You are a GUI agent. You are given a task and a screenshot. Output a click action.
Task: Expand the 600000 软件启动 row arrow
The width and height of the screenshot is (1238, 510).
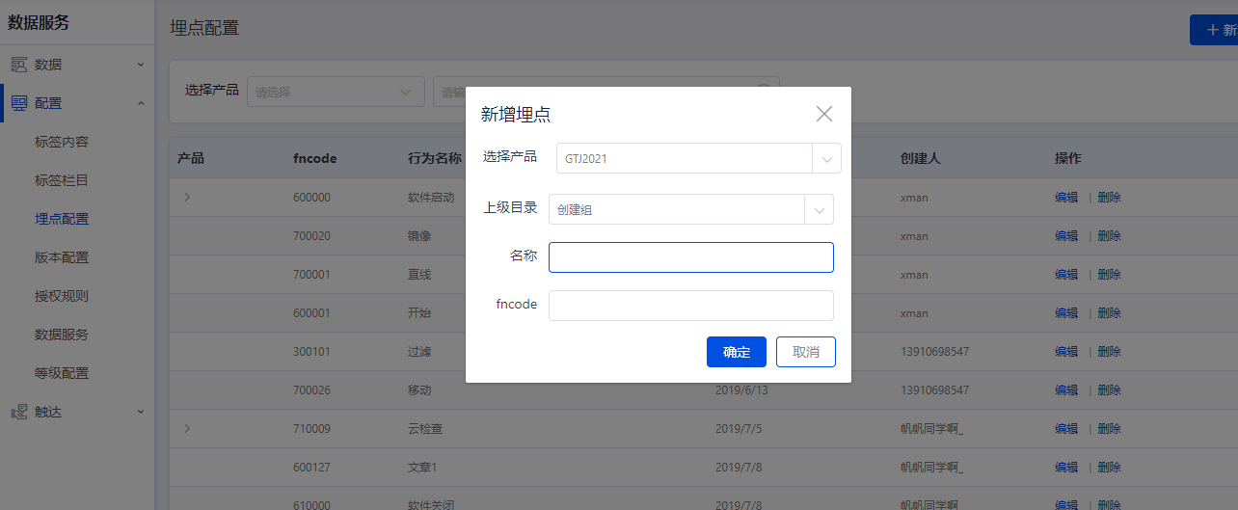[x=187, y=198]
